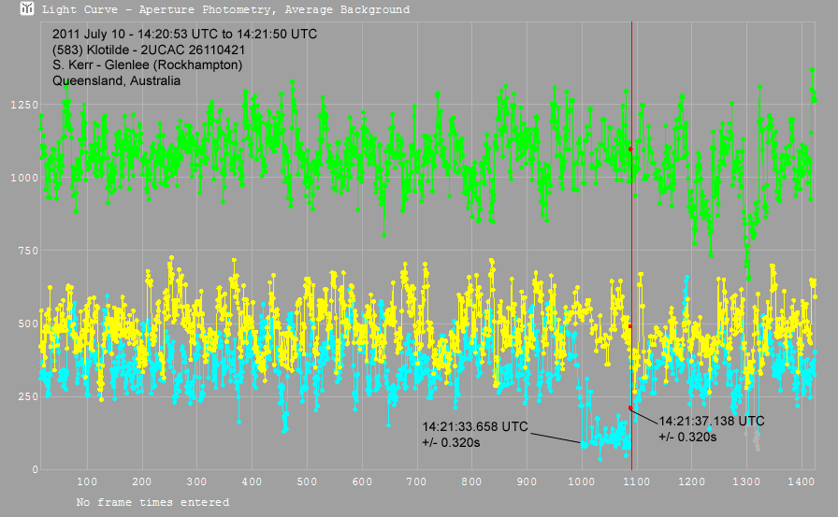Click the x-axis frame label 400
The height and width of the screenshot is (517, 838).
coord(252,481)
